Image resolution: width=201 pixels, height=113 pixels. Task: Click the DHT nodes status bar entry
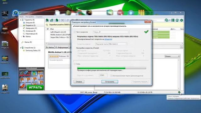click(89, 92)
